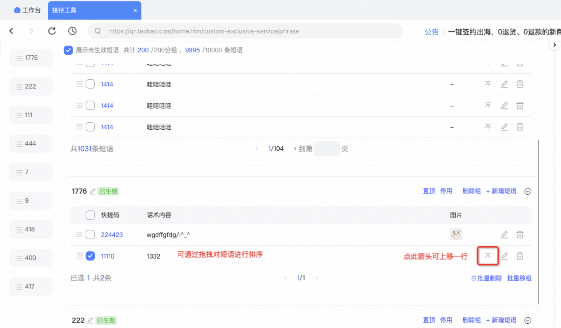The height and width of the screenshot is (328, 561).
Task: Collapse the 222 group with circle chevron
Action: (x=528, y=320)
